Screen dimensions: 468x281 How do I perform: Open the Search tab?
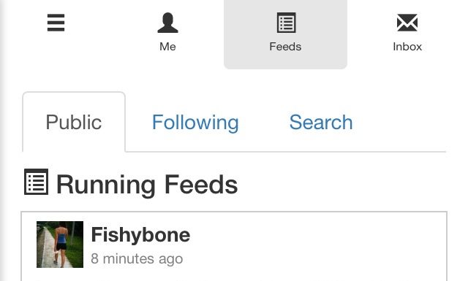pyautogui.click(x=321, y=122)
